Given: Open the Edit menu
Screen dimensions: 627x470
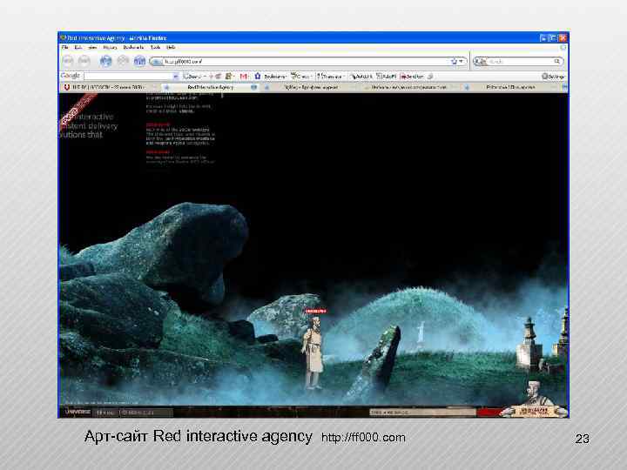Looking at the screenshot, I should pos(78,47).
